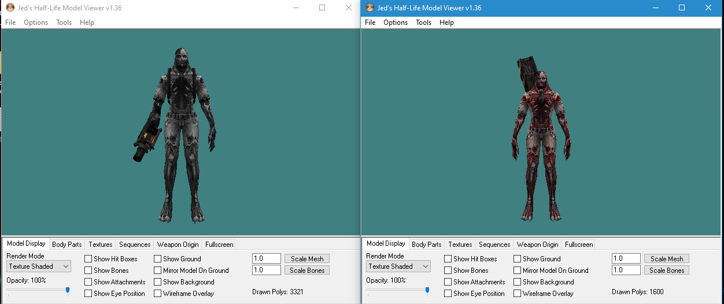
Task: Enable Wireframe Overlay in right window
Action: tap(518, 294)
